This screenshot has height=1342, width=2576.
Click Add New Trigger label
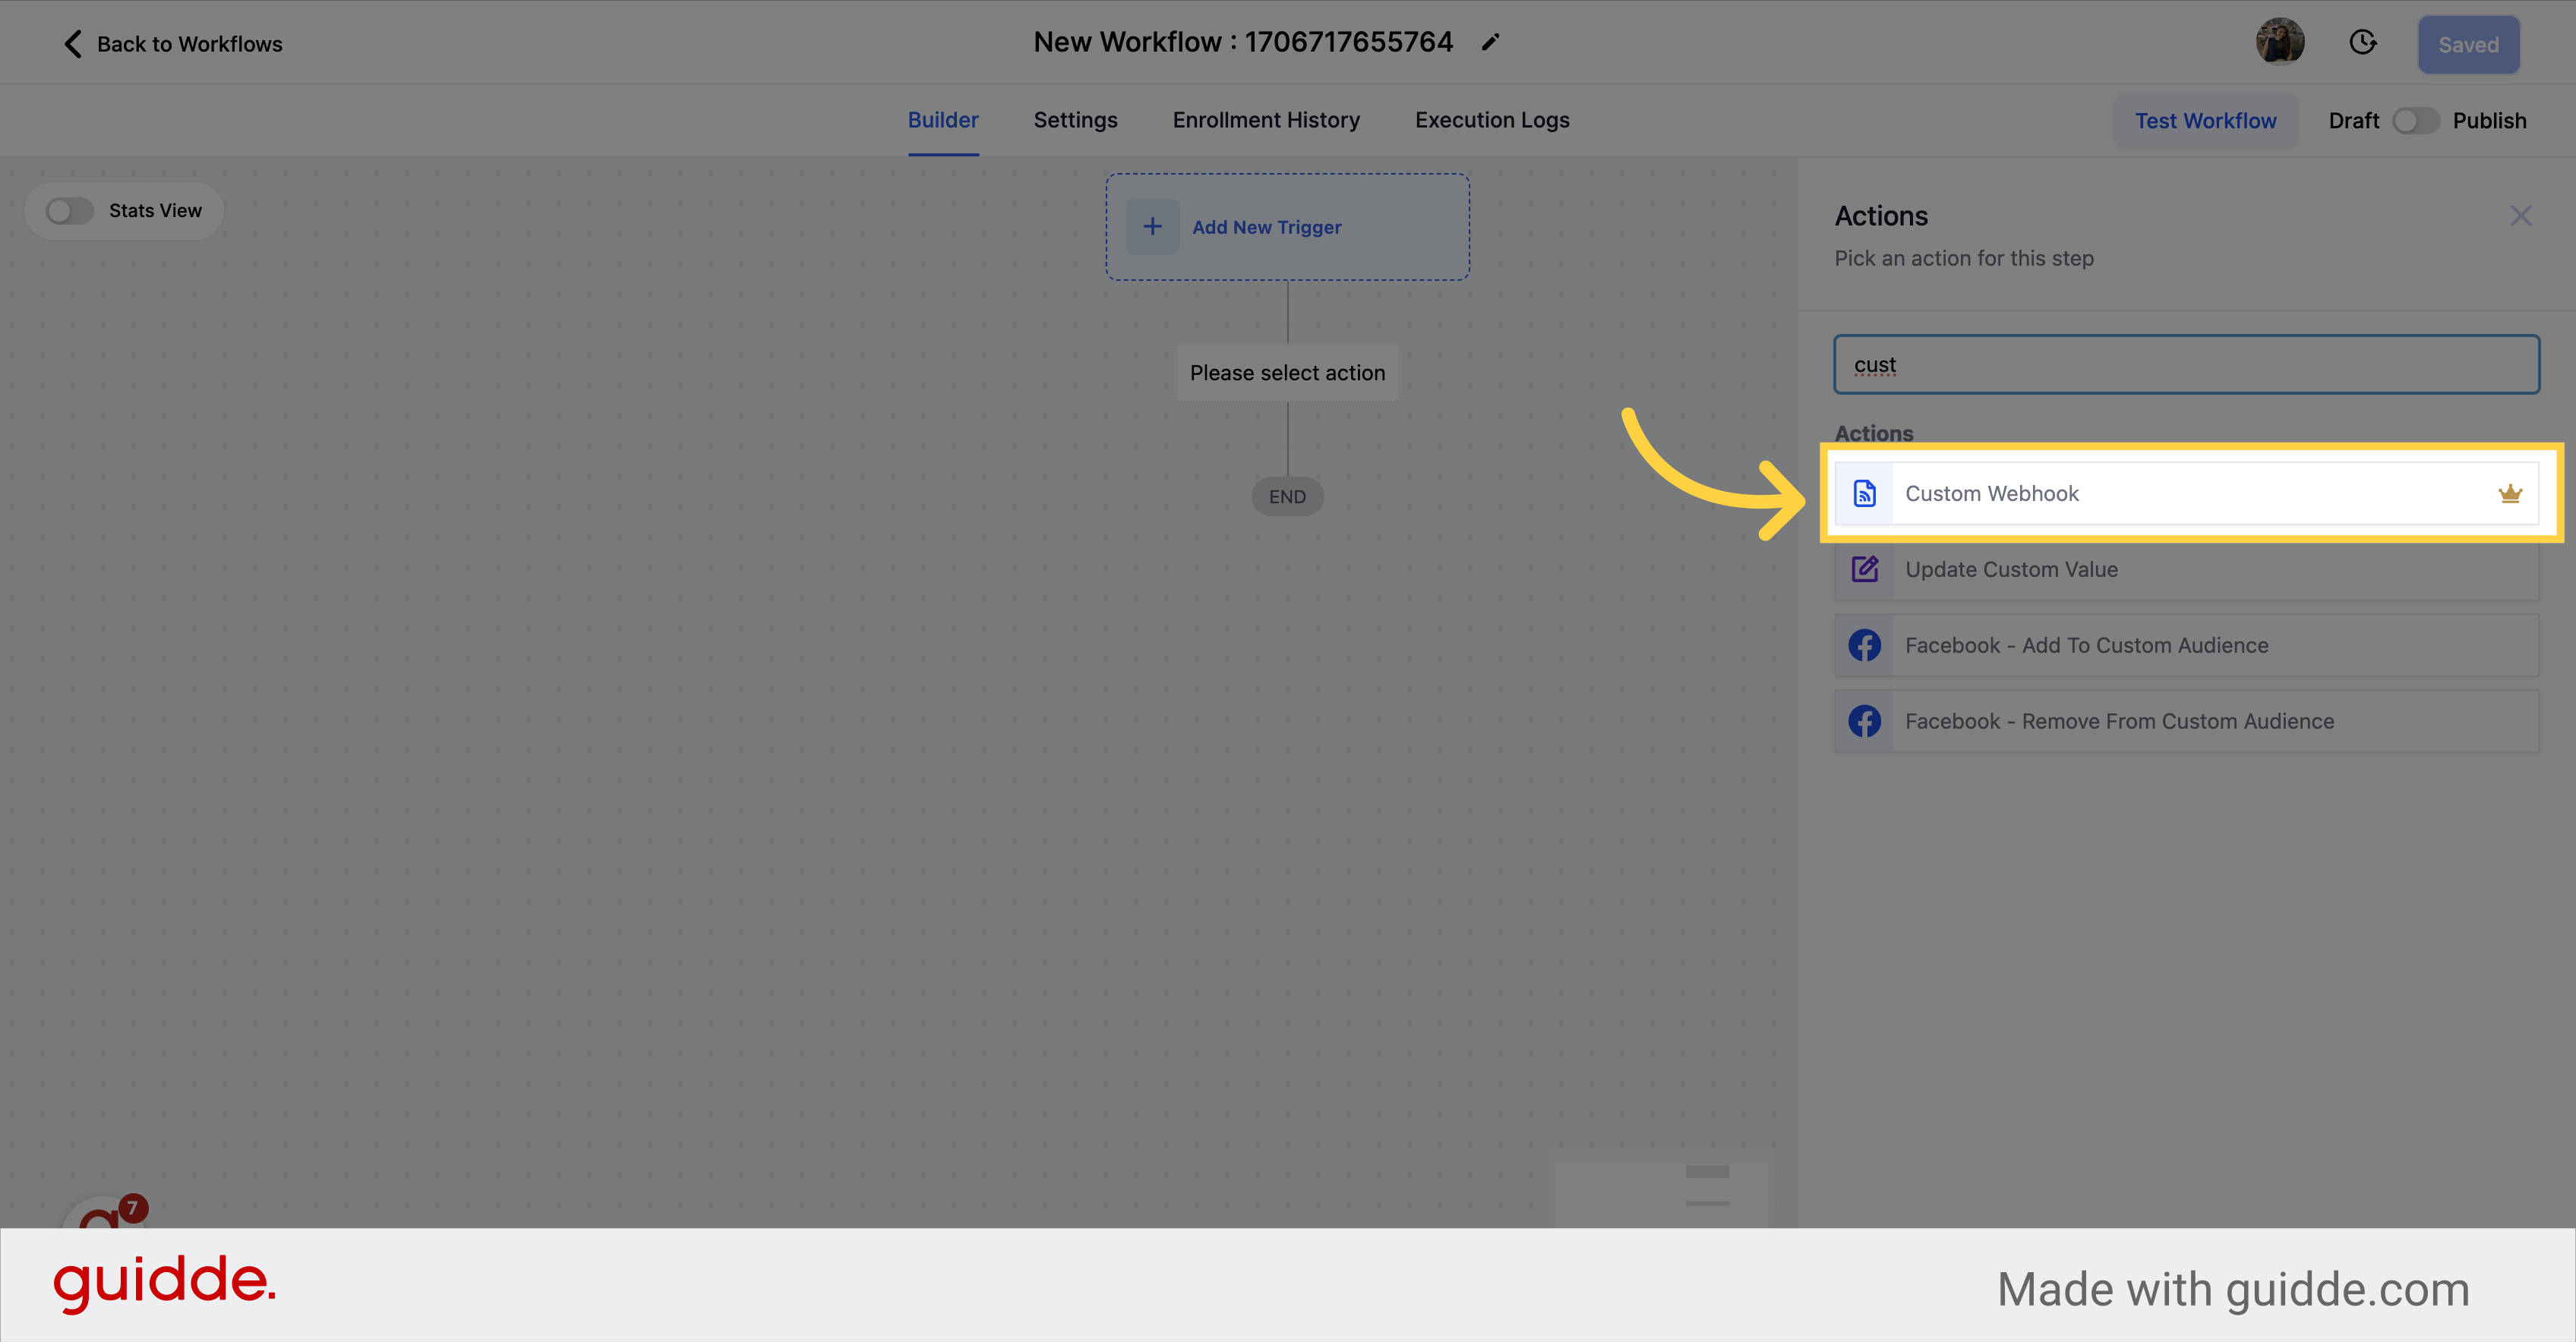(x=1266, y=227)
